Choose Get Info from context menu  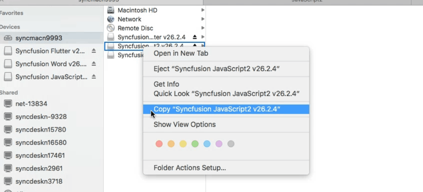tap(166, 84)
